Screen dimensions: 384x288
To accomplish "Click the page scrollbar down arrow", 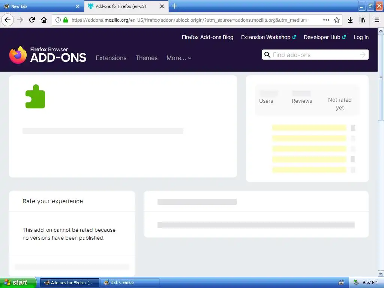I will pos(381,273).
